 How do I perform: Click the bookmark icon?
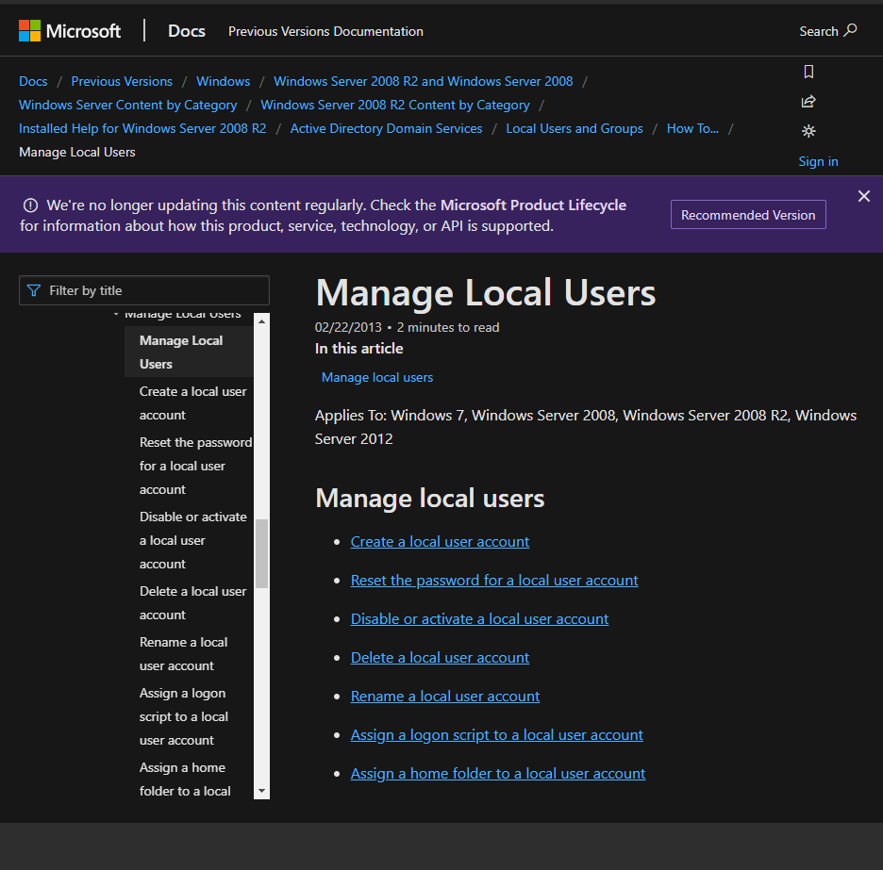tap(808, 72)
